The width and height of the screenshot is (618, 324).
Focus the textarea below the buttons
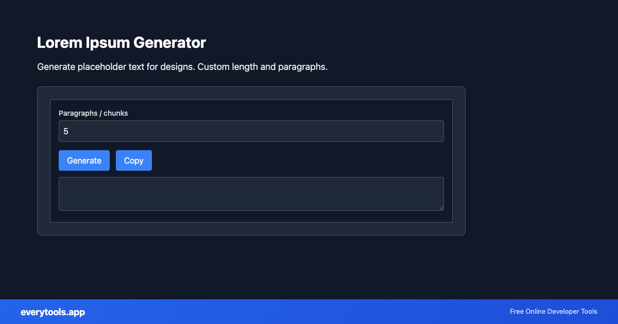[251, 194]
